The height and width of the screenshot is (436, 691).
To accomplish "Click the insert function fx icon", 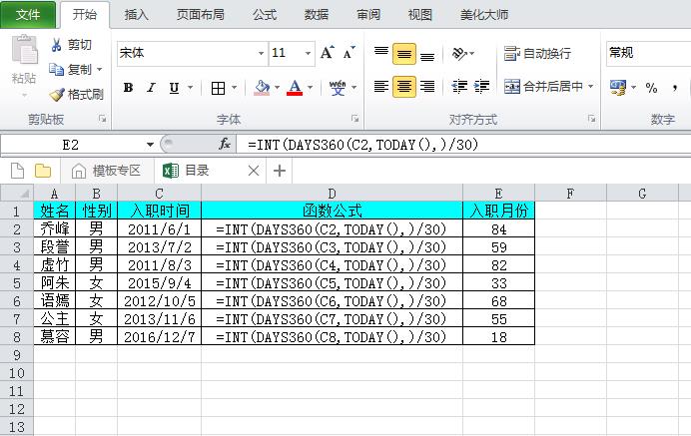I will 225,144.
